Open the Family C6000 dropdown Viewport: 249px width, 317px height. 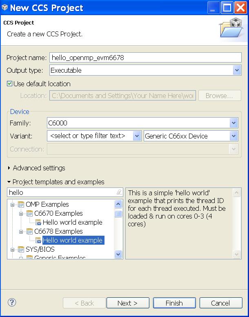click(x=233, y=123)
